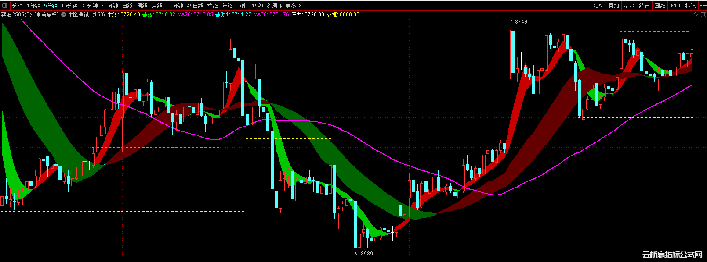Open the 多股 multi-stock view
The height and width of the screenshot is (262, 707).
point(629,6)
